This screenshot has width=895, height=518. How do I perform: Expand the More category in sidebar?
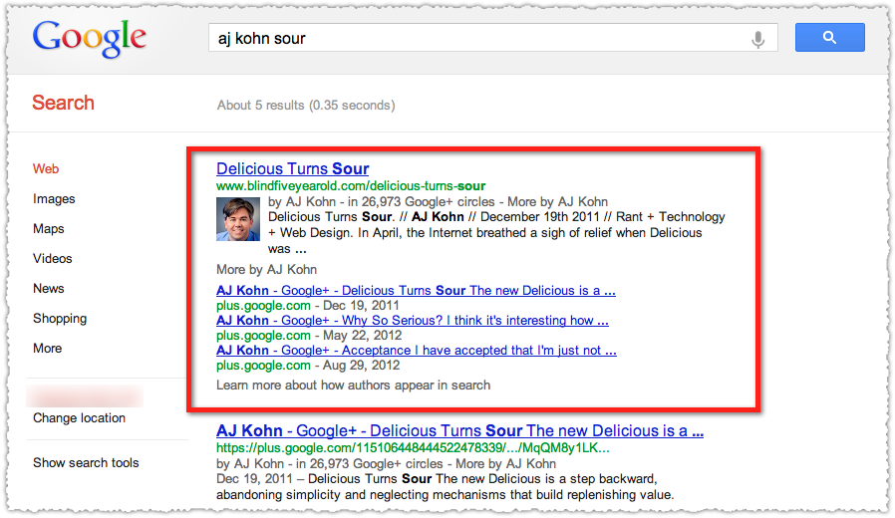(48, 348)
